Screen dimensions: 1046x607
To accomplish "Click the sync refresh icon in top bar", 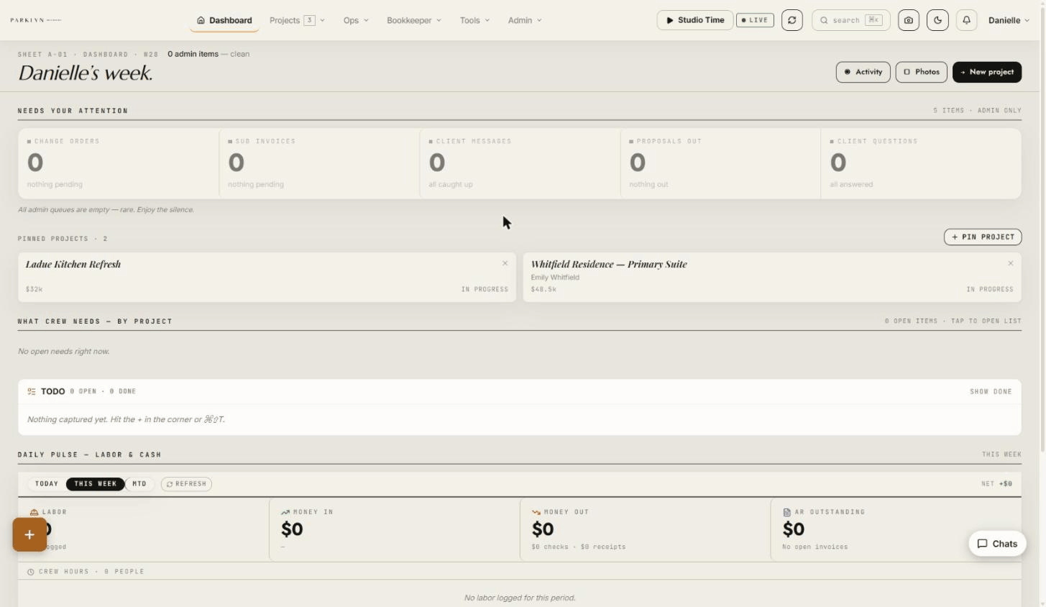I will [x=792, y=20].
